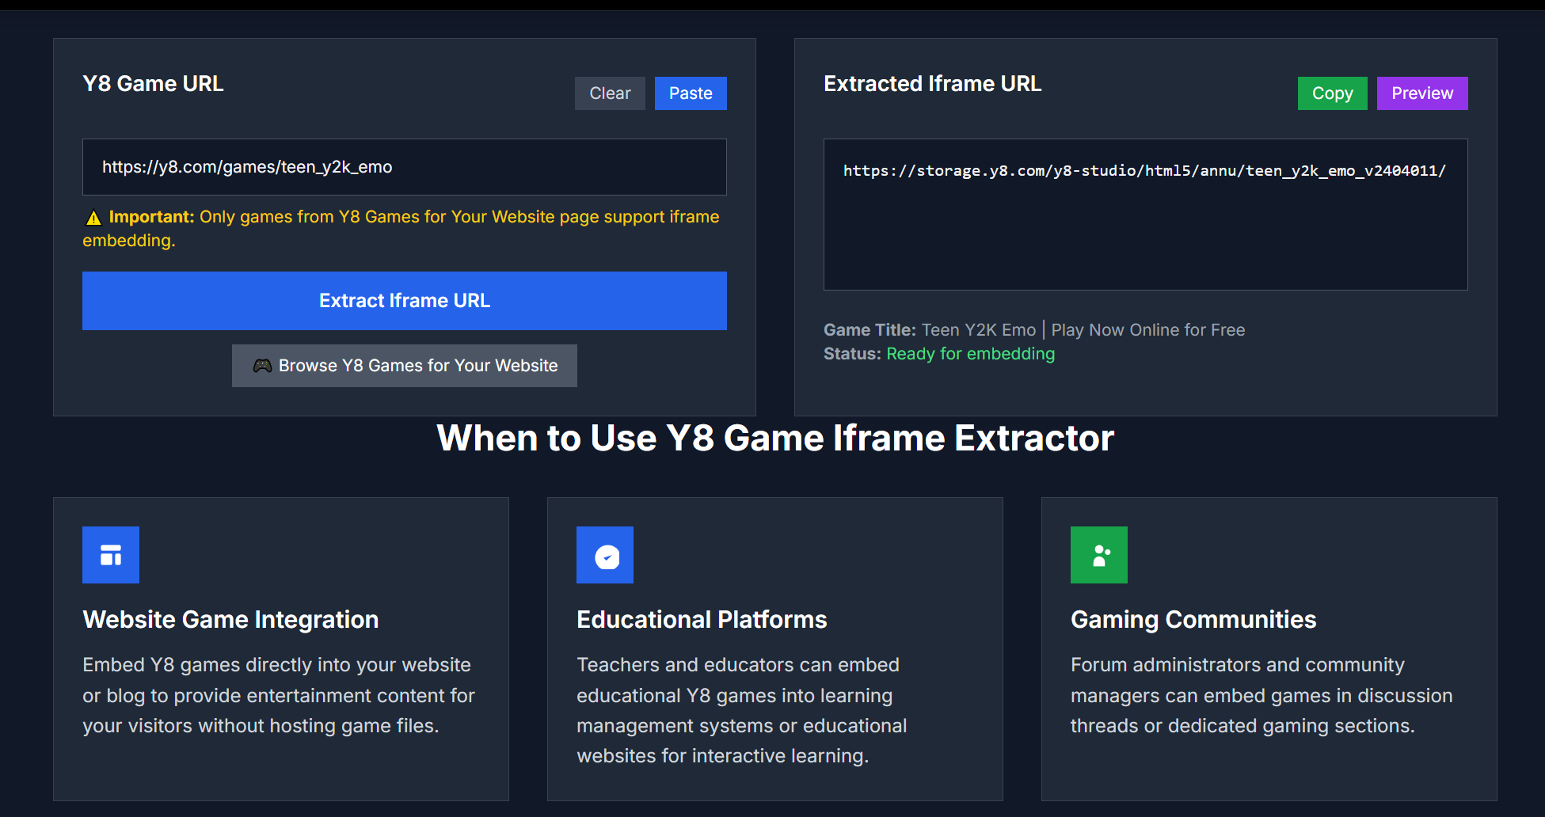Click the extracted iframe URL text area
This screenshot has width=1545, height=817.
pyautogui.click(x=1146, y=215)
